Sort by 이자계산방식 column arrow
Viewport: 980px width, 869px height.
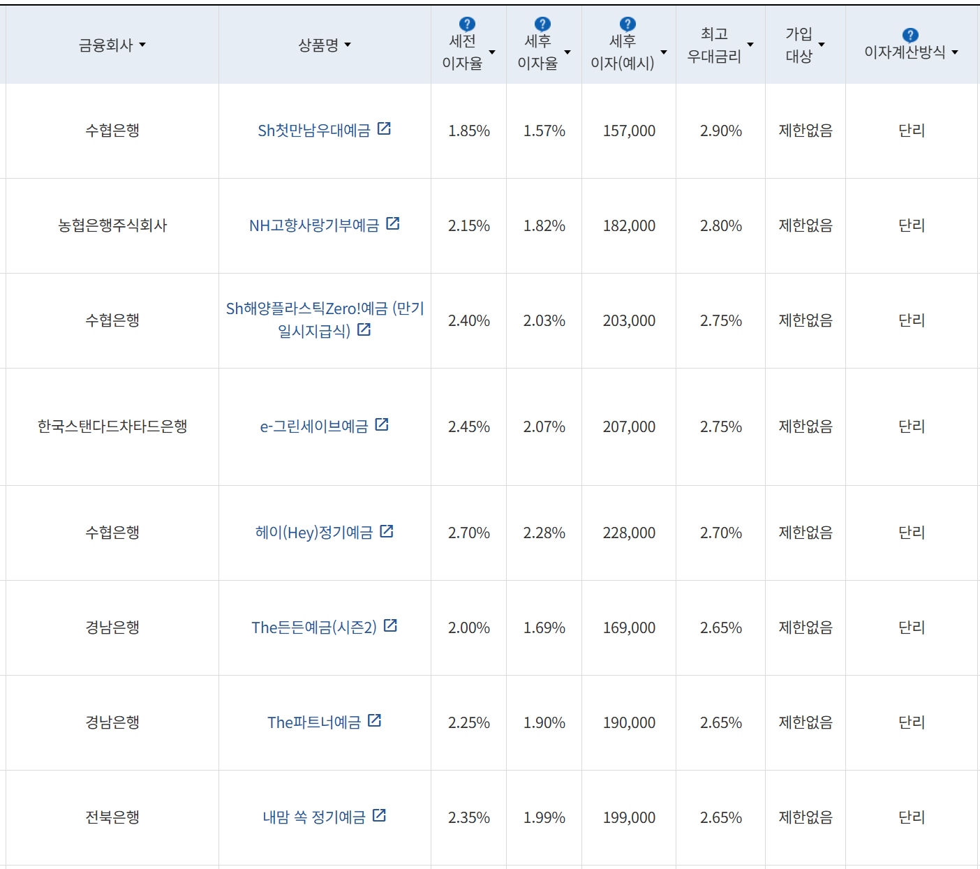(955, 53)
